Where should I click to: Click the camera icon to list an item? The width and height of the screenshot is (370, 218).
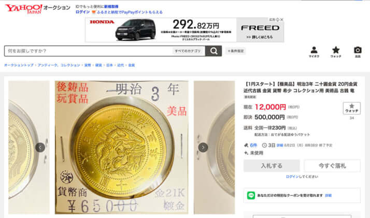pos(358,52)
